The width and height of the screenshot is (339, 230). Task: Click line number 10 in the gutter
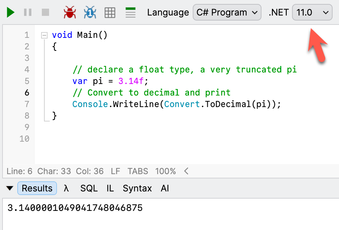point(25,139)
